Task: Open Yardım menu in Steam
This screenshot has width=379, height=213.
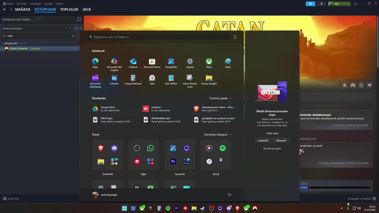Action: [x=59, y=4]
